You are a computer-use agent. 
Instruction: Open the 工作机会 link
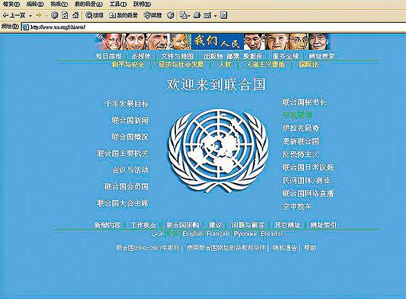[143, 225]
